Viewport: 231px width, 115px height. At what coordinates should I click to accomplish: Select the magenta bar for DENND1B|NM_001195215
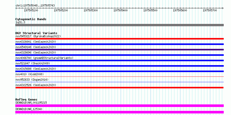click(119, 106)
